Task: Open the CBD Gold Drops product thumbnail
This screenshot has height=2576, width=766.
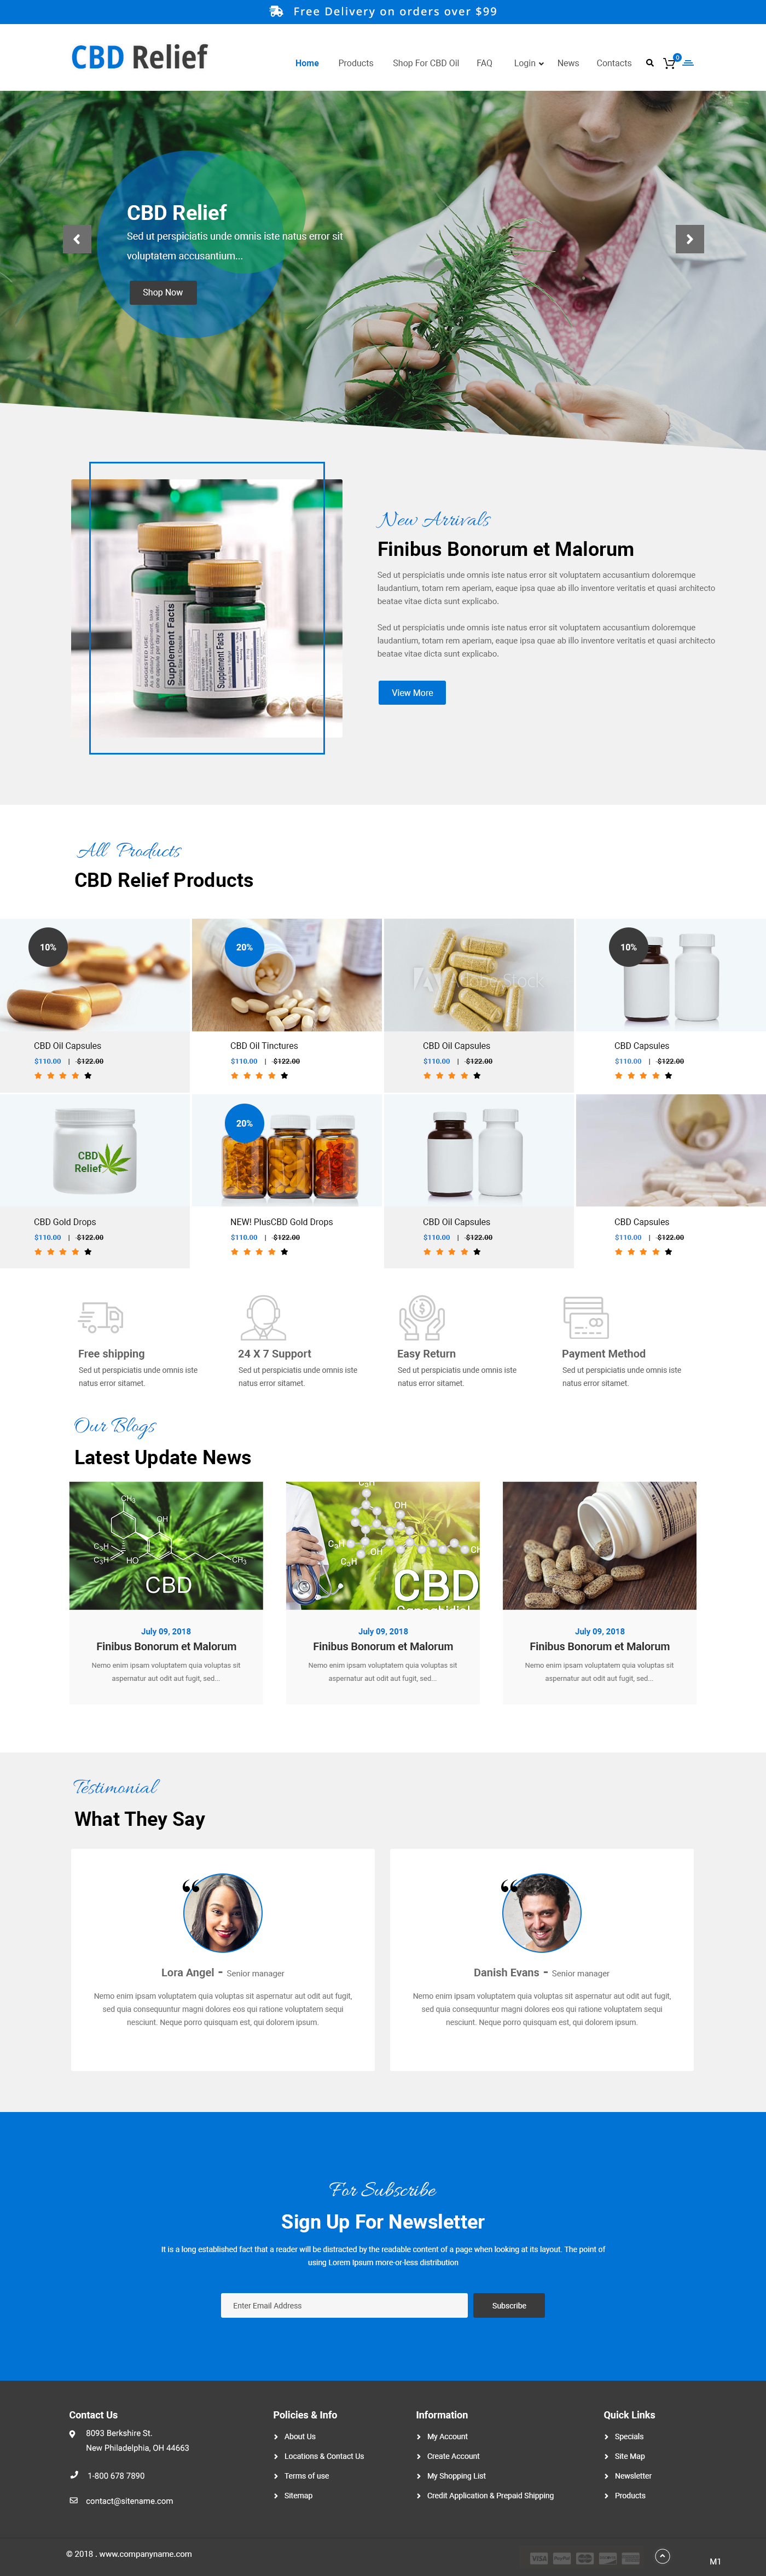Action: [x=95, y=1150]
